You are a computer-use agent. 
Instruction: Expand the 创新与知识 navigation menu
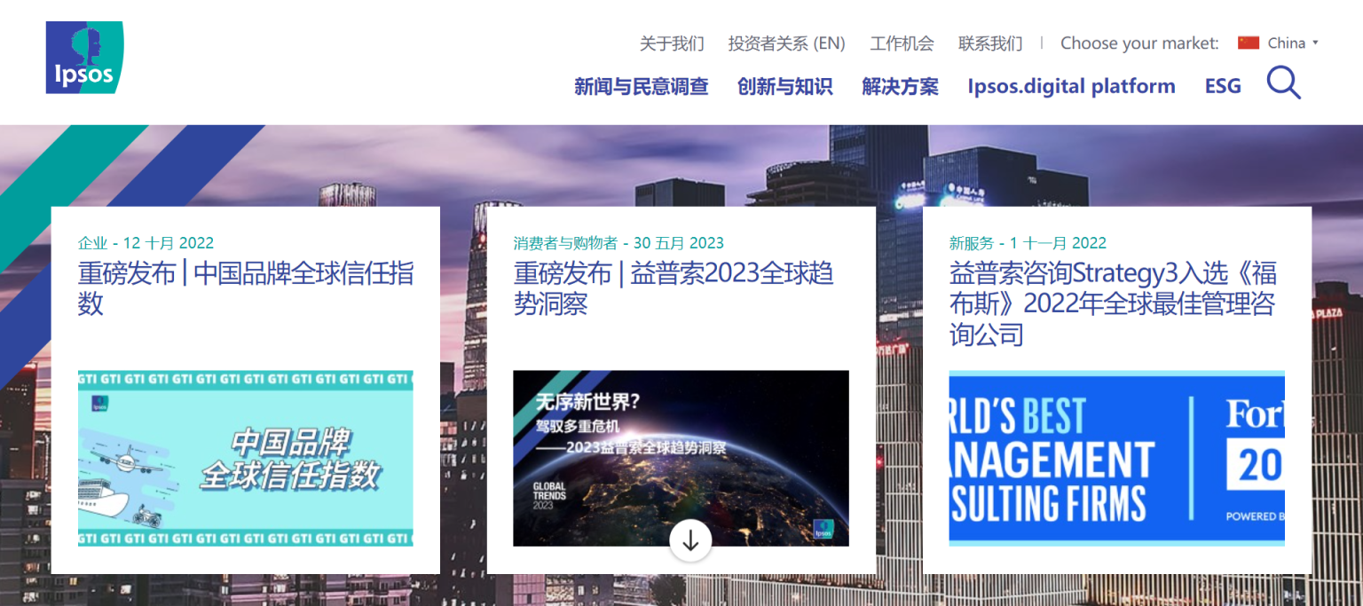click(784, 86)
